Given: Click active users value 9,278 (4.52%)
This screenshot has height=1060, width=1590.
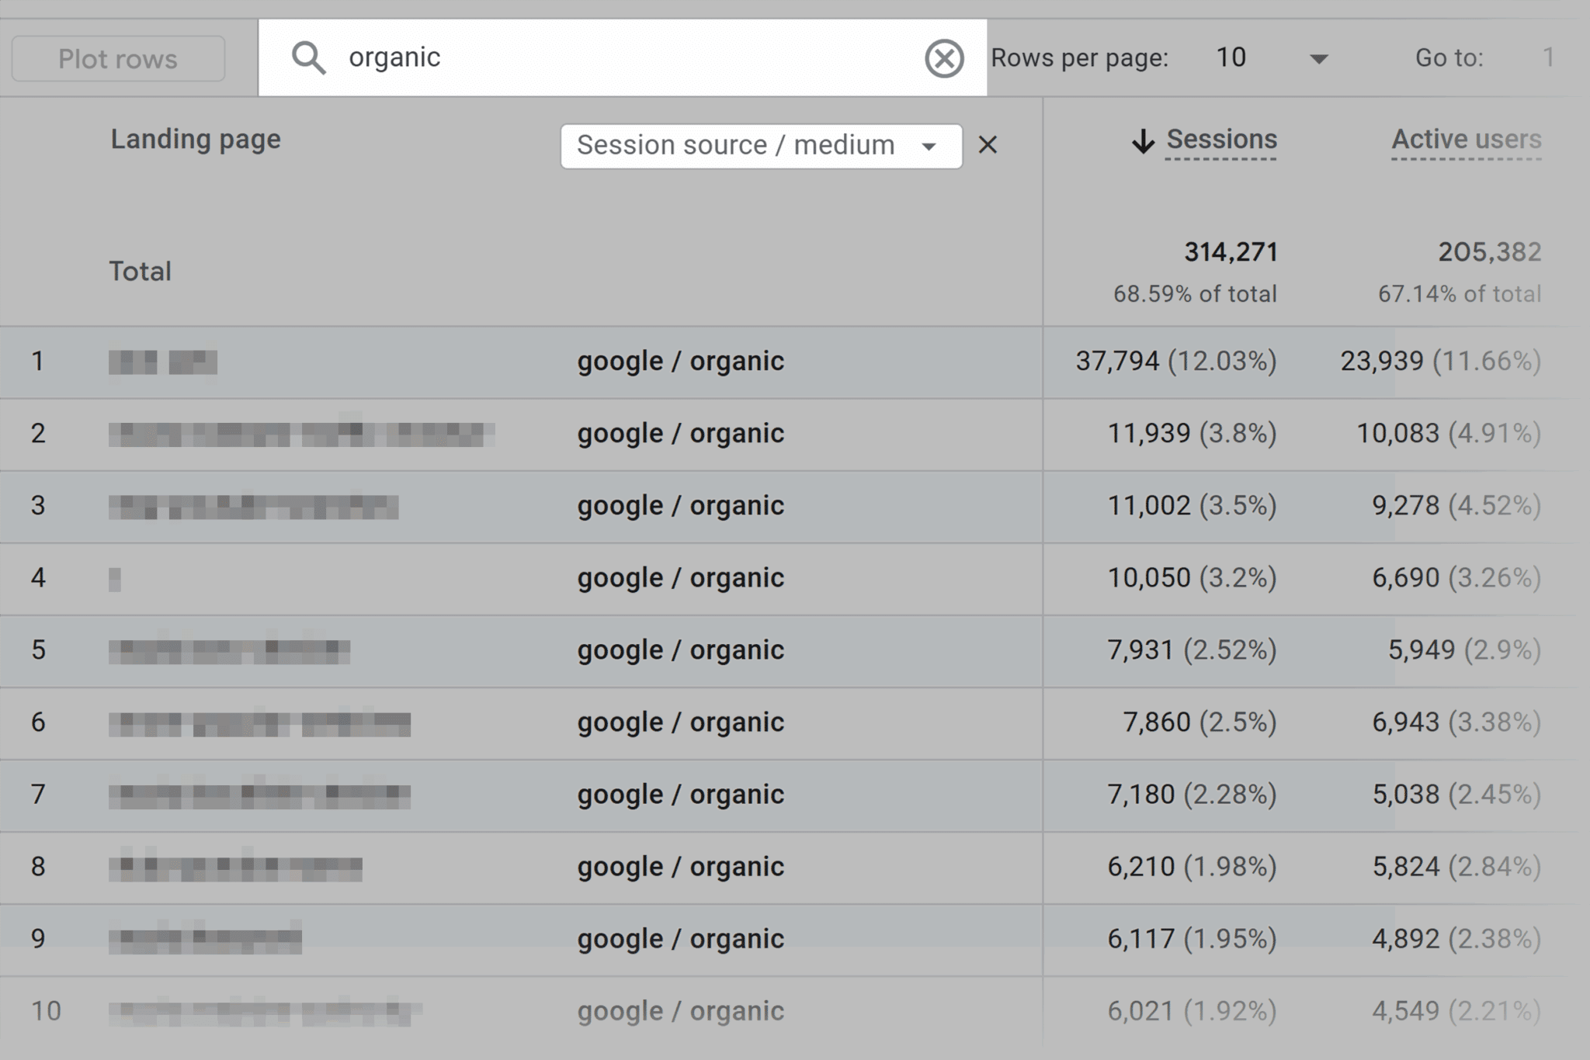Looking at the screenshot, I should [1456, 506].
